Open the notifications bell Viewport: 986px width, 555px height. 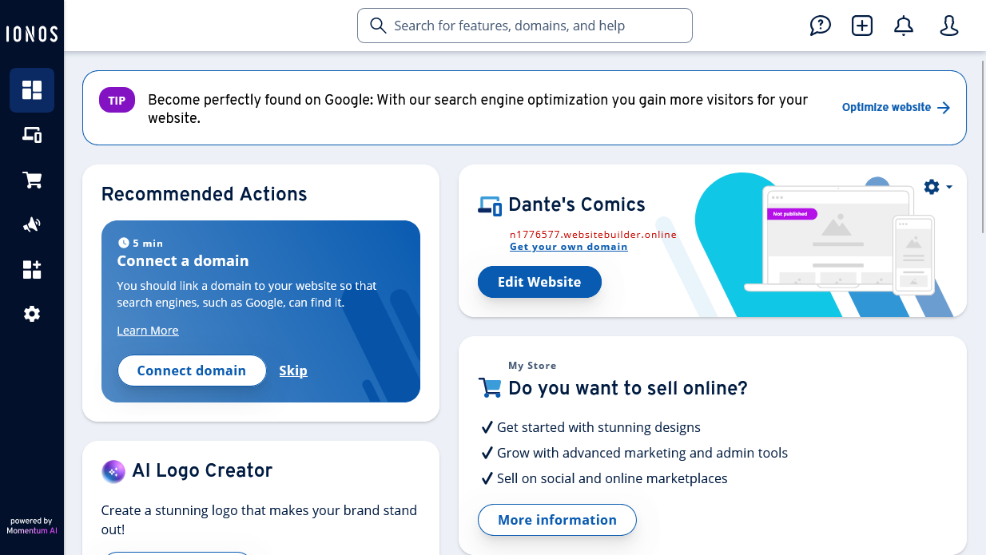tap(904, 26)
